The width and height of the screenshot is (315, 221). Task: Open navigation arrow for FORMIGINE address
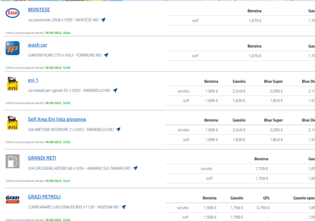tap(106, 55)
